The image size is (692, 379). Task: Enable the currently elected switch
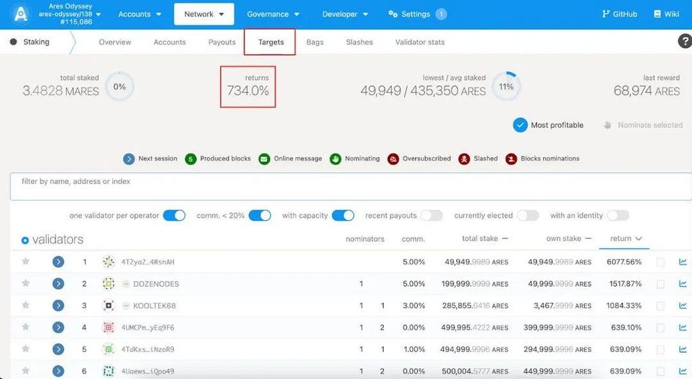tap(528, 215)
